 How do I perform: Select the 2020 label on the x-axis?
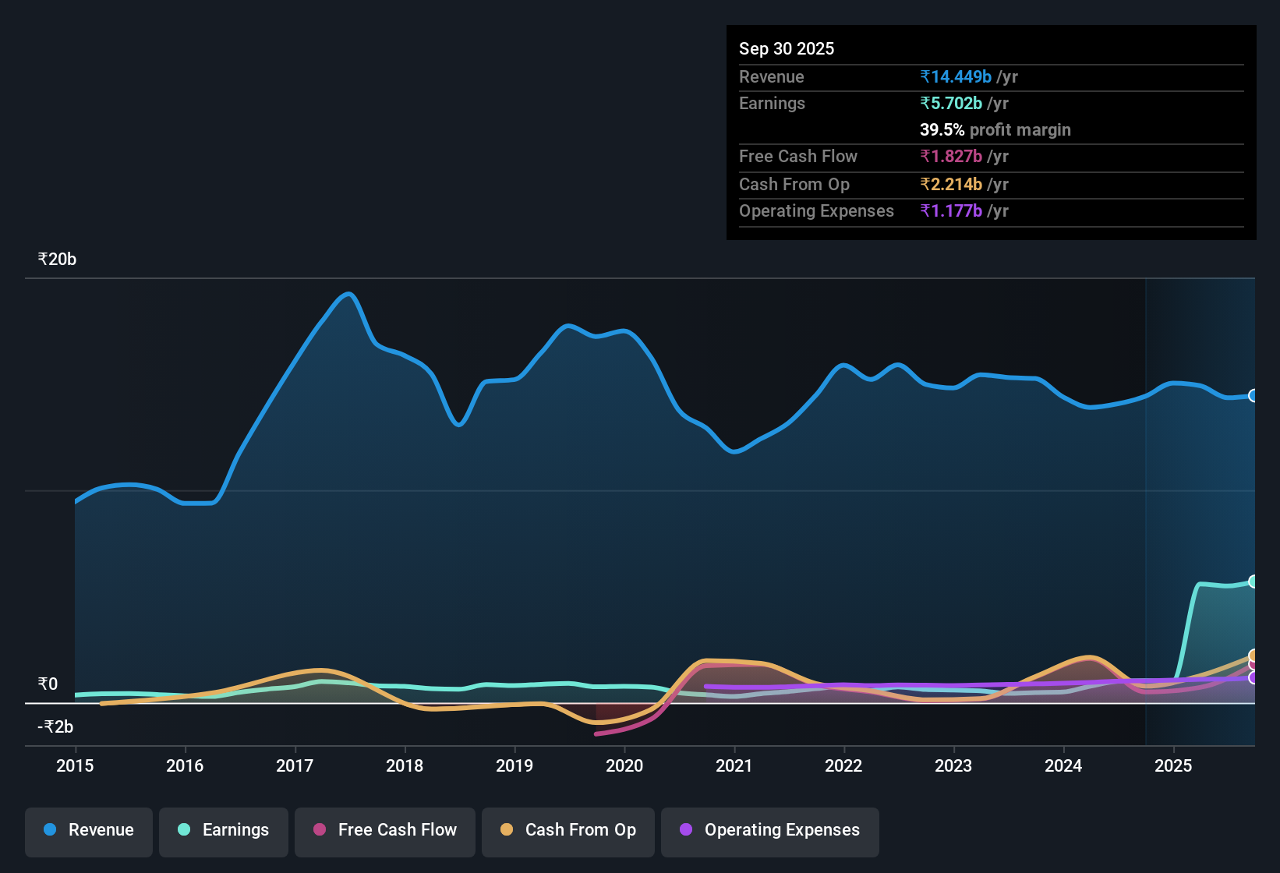(624, 766)
